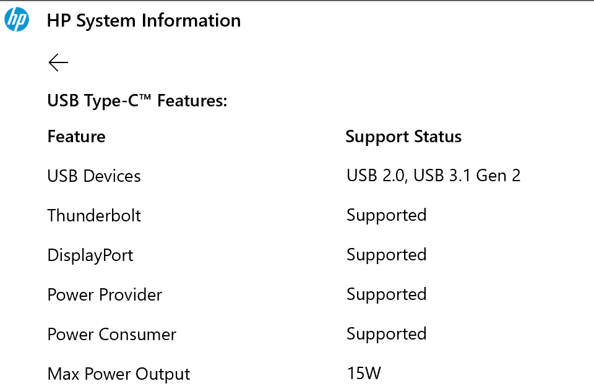
Task: Click the Support Status column header
Action: click(403, 137)
